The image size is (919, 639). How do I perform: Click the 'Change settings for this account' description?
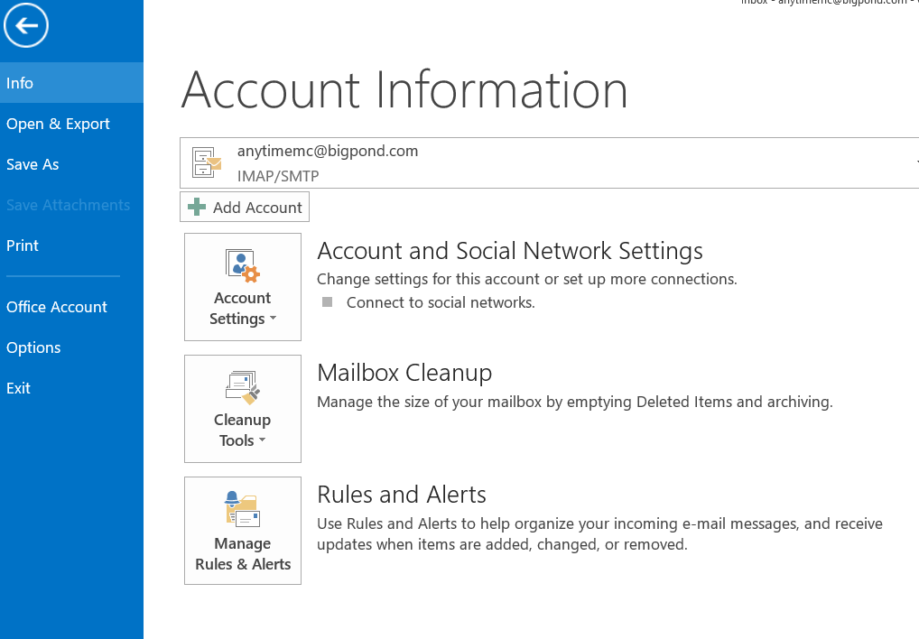pos(527,280)
